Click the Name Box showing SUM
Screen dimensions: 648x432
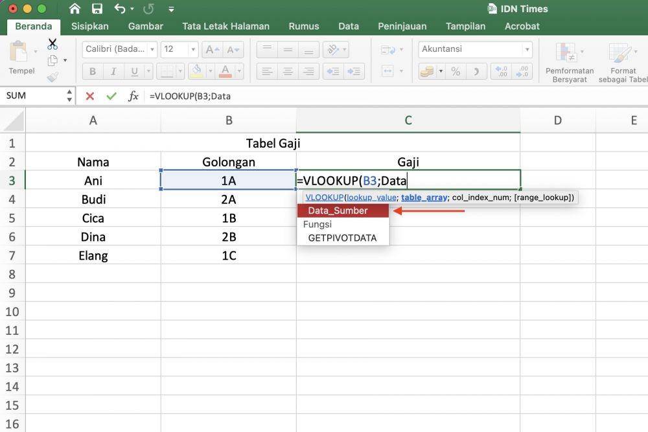pyautogui.click(x=33, y=96)
